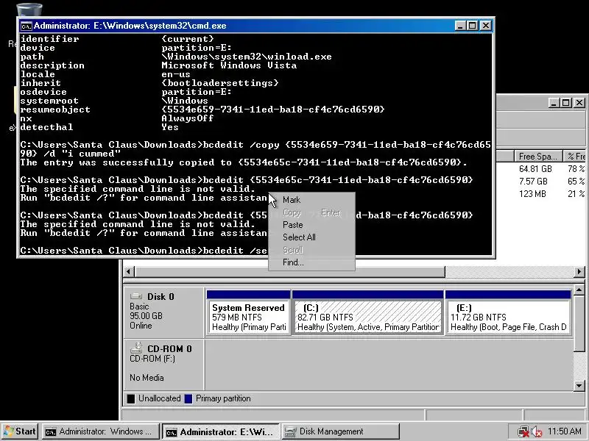Click "Microsoft Windows Vista" description in console
Screen dimensions: 589x441
(x=229, y=65)
